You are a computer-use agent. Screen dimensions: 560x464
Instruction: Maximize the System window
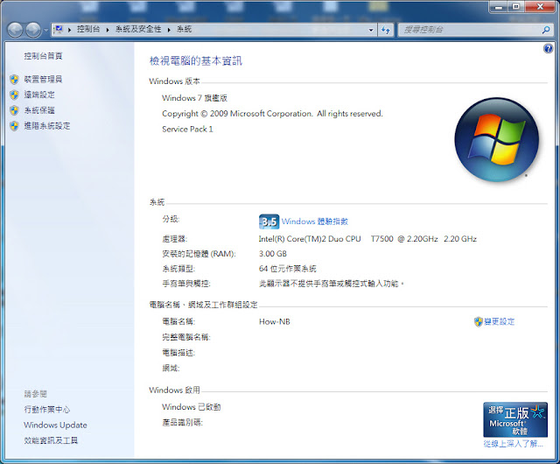516,7
